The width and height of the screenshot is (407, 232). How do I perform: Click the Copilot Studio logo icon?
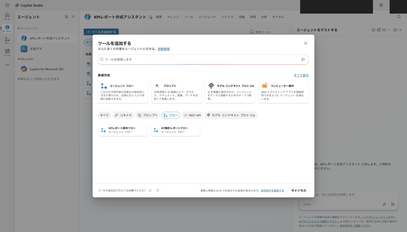[x=17, y=5]
